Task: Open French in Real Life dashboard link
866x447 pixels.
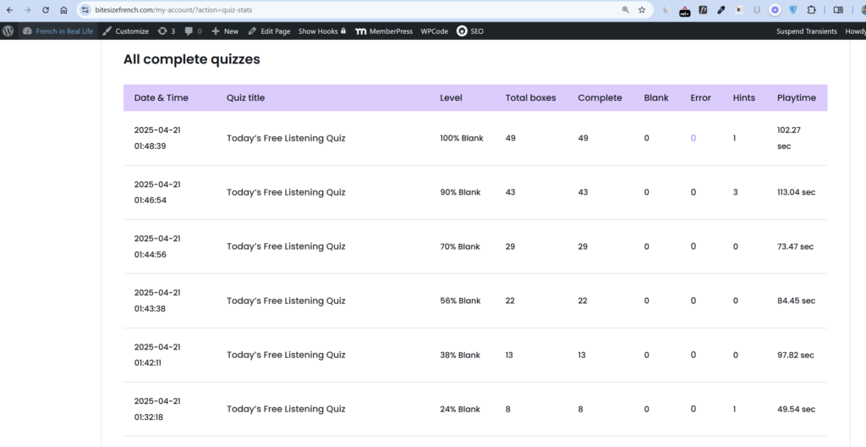Action: pyautogui.click(x=58, y=31)
